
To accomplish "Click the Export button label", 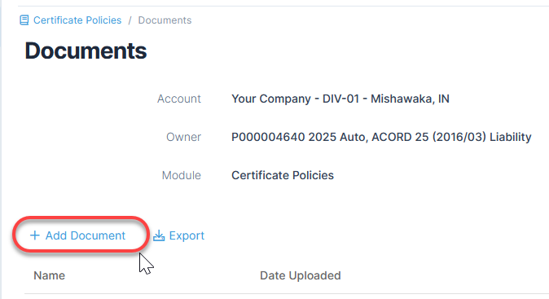I will 187,235.
